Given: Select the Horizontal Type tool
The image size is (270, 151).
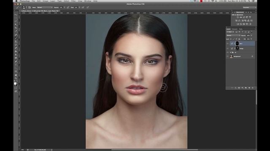Looking at the screenshot, I should pyautogui.click(x=16, y=65).
